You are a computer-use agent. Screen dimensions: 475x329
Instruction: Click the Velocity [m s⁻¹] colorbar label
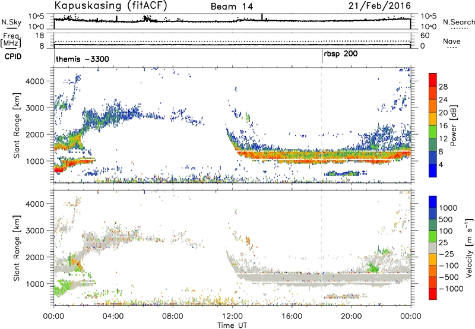tap(469, 248)
